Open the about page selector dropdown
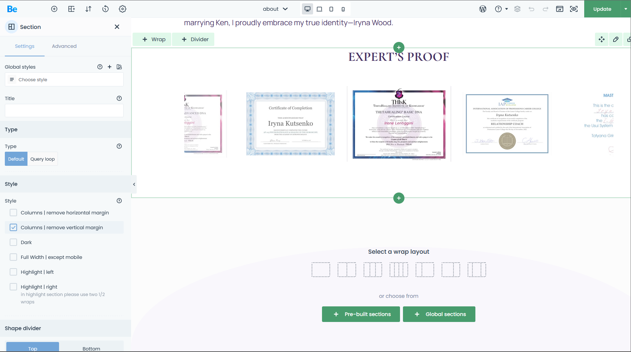Screen dimensions: 631x352 (275, 9)
